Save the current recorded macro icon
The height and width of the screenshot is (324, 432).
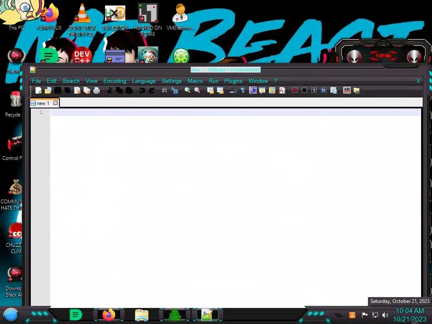333,90
